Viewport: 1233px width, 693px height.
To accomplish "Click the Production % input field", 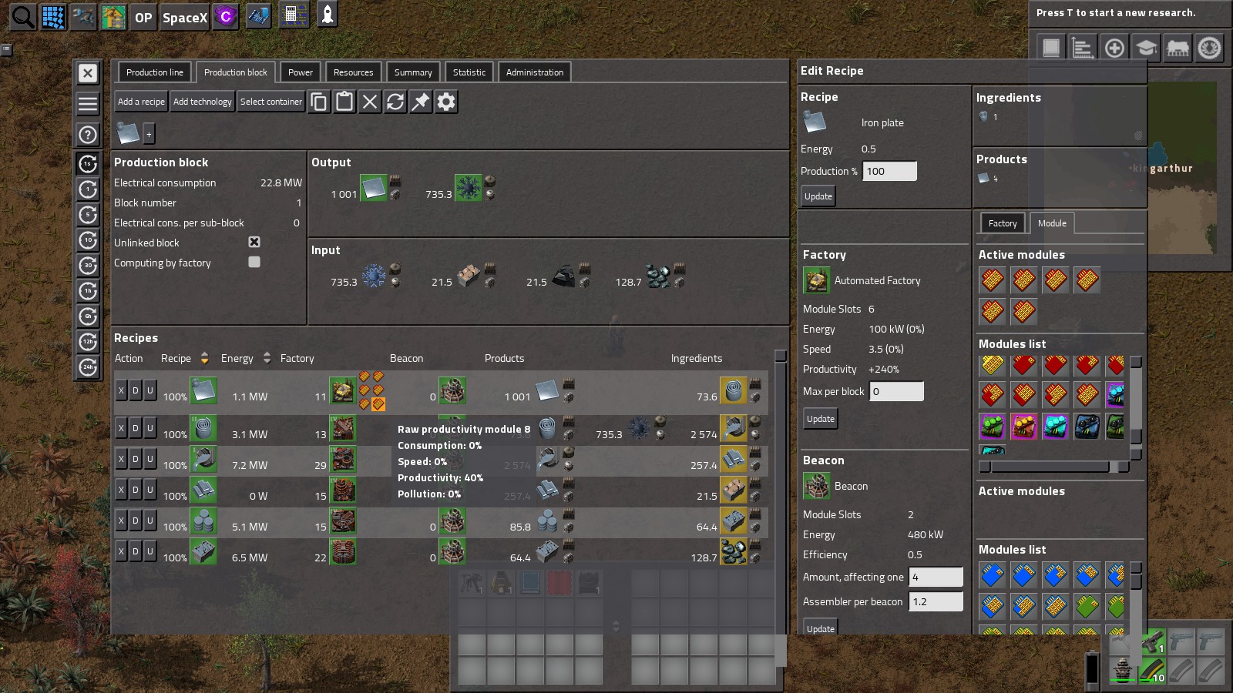I will 889,171.
